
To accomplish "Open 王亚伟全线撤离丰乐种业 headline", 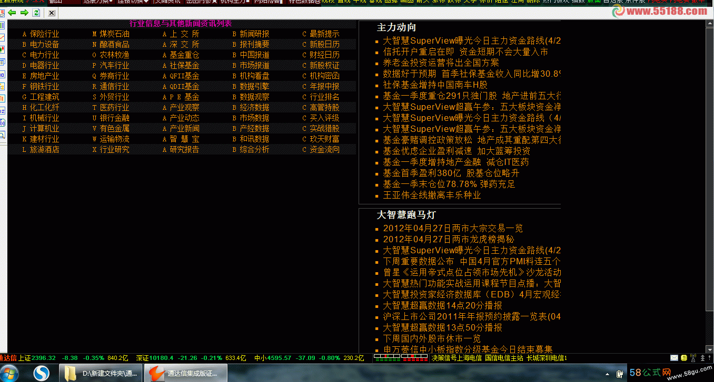I will click(432, 195).
